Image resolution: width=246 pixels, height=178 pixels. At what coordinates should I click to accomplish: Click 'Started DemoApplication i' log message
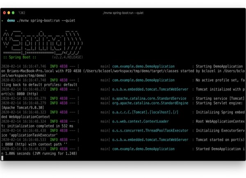220,149
